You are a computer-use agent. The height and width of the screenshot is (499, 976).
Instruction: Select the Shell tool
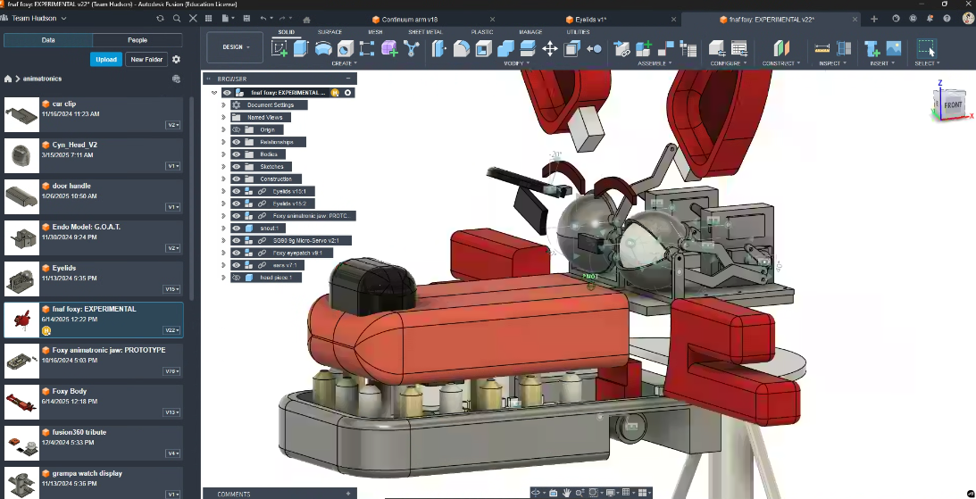(x=484, y=48)
